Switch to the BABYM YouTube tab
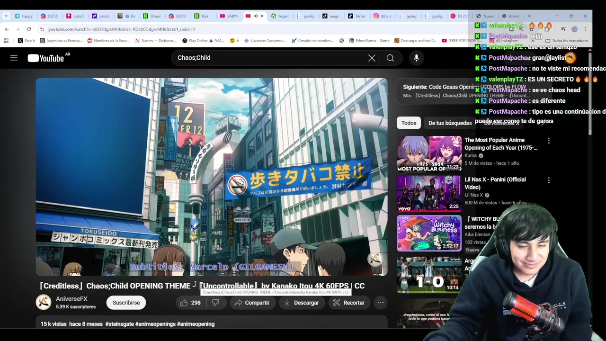The image size is (606, 341). pos(229,16)
